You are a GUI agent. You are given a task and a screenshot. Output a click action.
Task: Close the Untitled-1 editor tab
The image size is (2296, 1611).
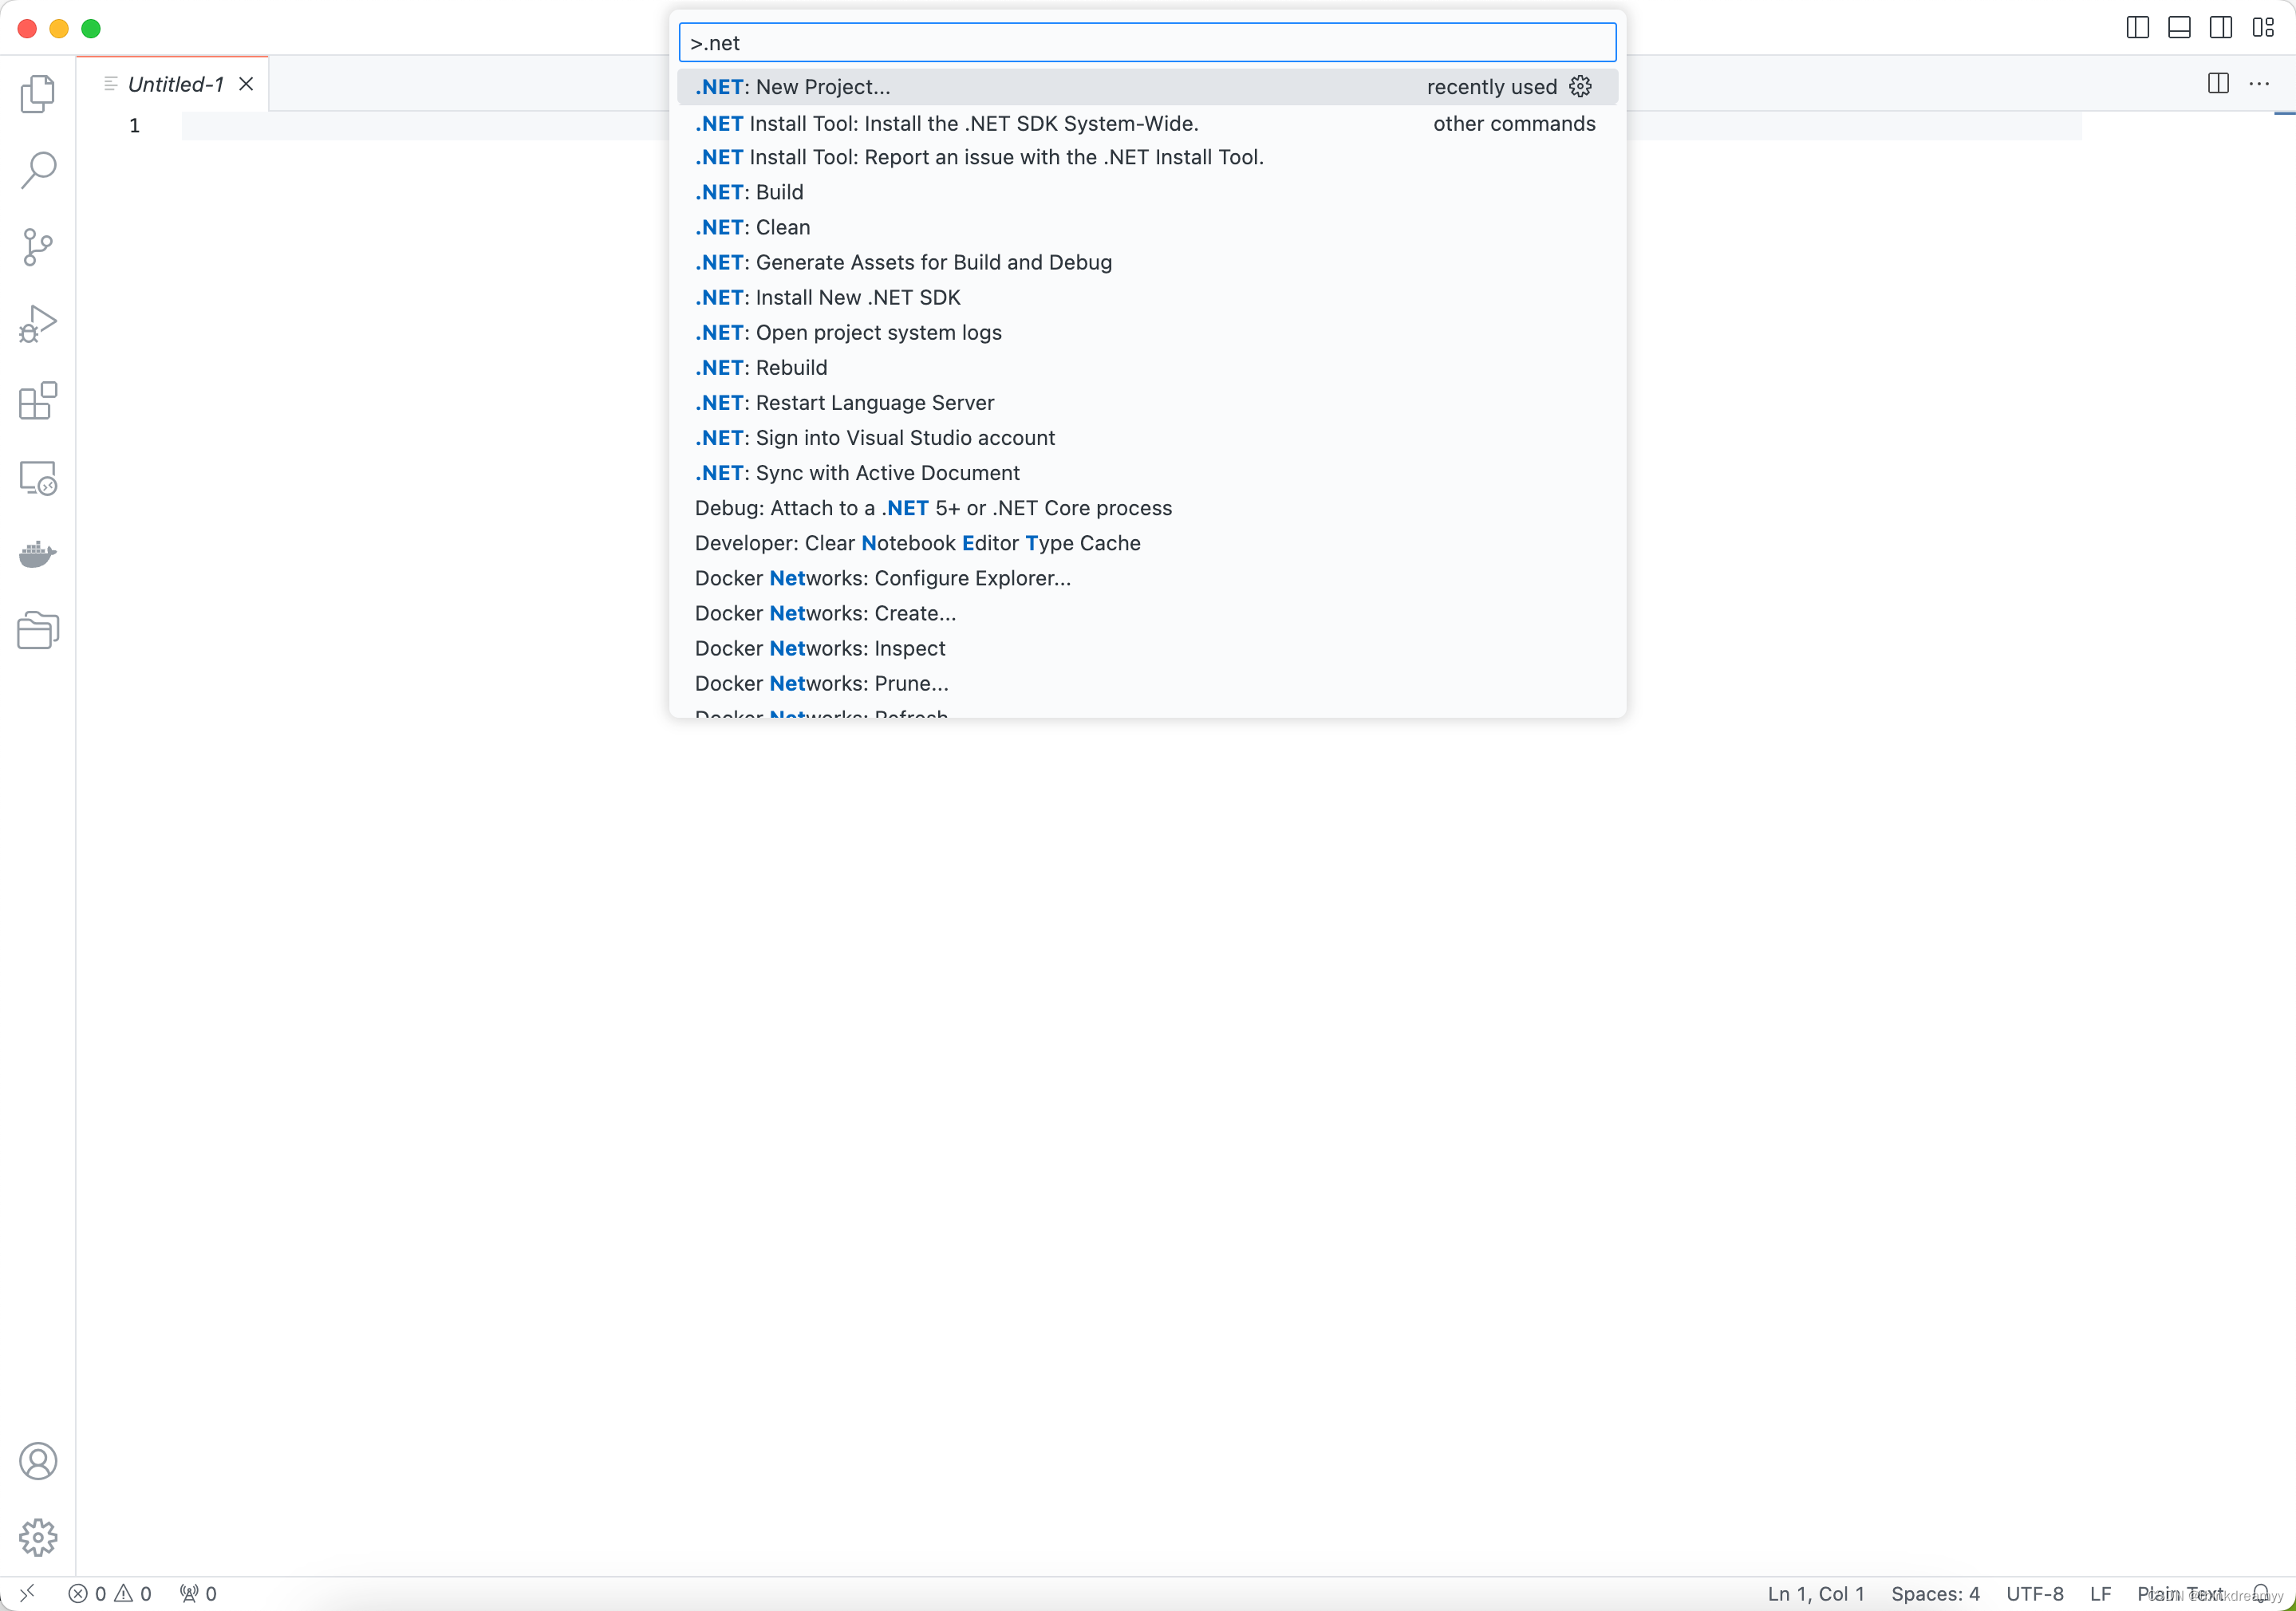[x=246, y=84]
